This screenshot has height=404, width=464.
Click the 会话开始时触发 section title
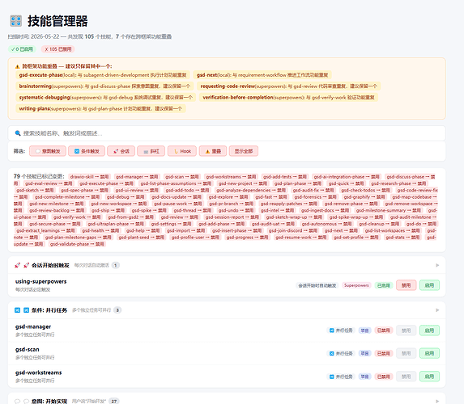pyautogui.click(x=50, y=265)
